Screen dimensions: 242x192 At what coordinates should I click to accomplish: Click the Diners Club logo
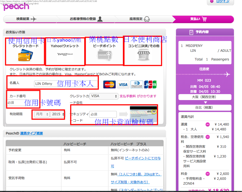pyautogui.click(x=137, y=84)
